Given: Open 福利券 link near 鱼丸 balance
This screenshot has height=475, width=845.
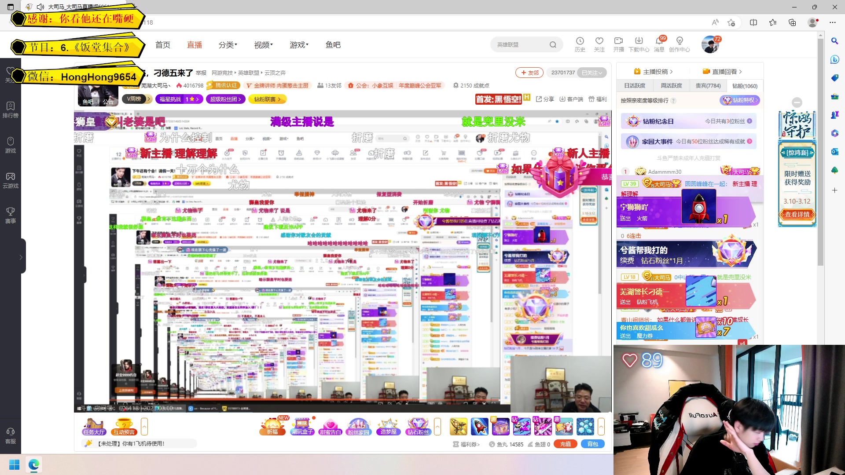Looking at the screenshot, I should click(467, 444).
